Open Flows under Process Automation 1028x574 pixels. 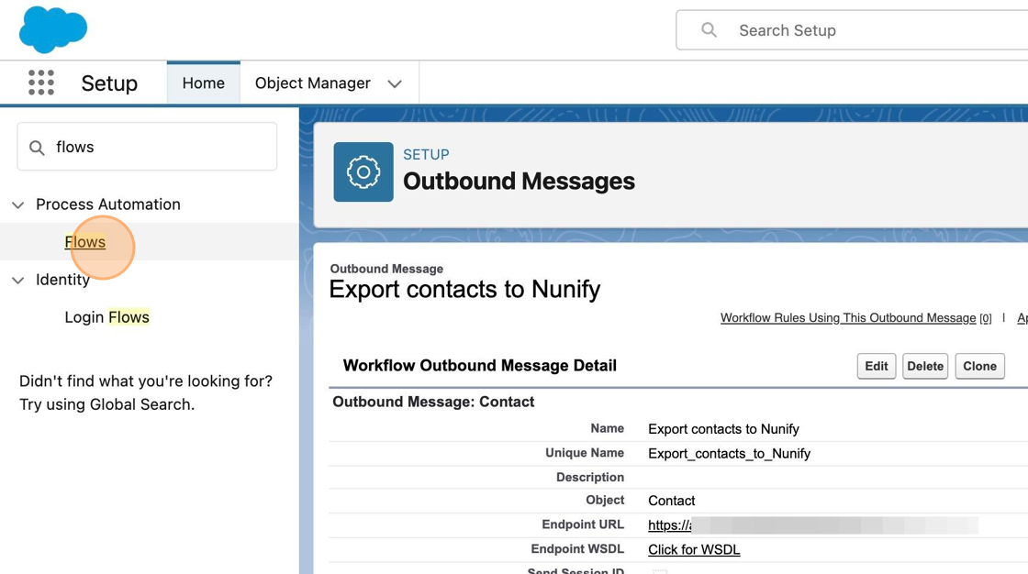pyautogui.click(x=85, y=242)
